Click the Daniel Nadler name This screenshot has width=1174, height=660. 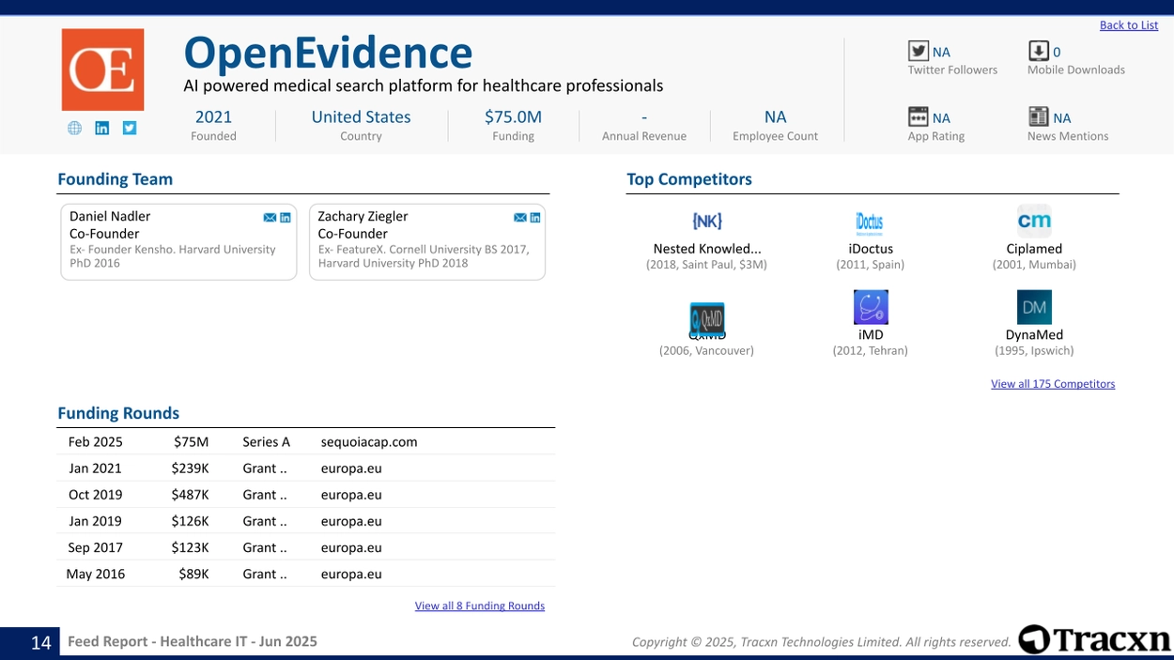(110, 216)
